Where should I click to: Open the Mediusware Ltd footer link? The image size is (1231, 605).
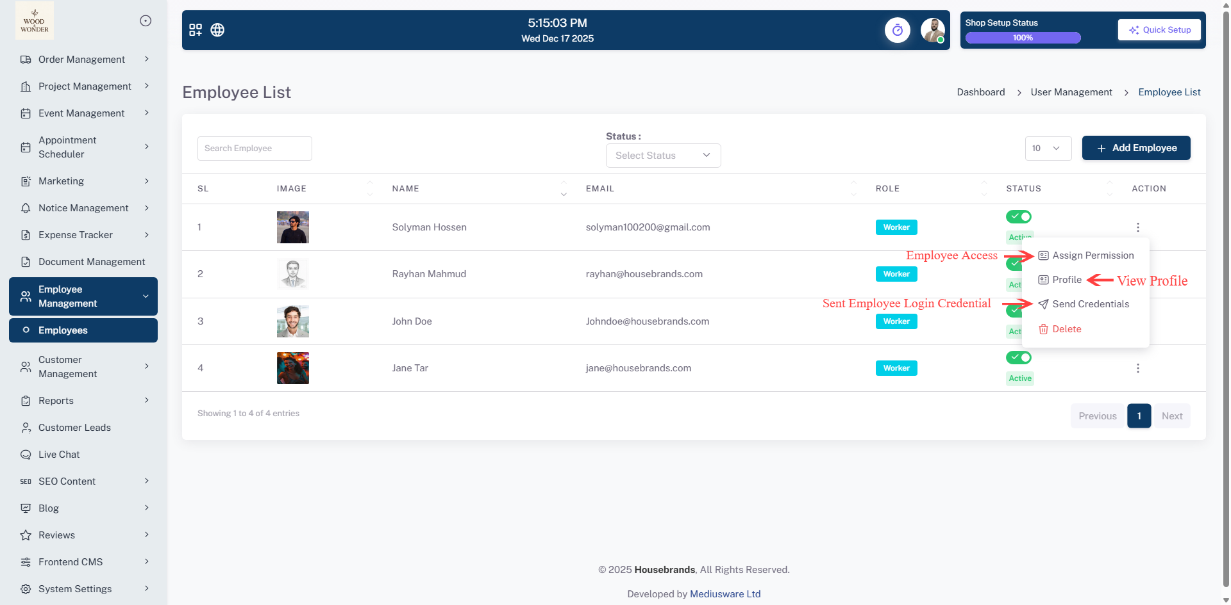pyautogui.click(x=725, y=594)
